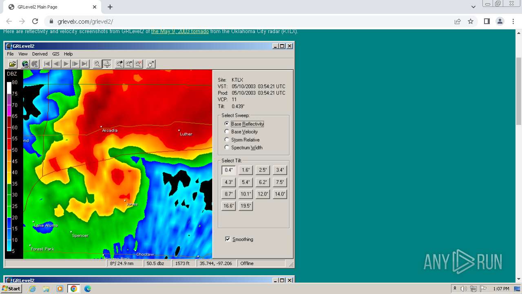Screen dimensions: 522x294
Task: Click the play animation button
Action: pos(66,64)
